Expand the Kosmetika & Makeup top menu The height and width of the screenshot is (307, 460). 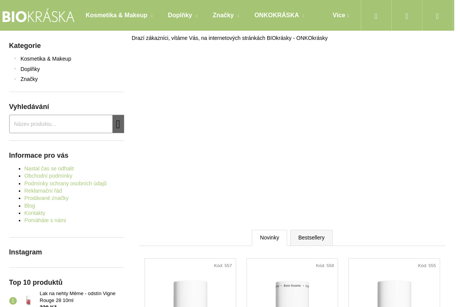(119, 15)
